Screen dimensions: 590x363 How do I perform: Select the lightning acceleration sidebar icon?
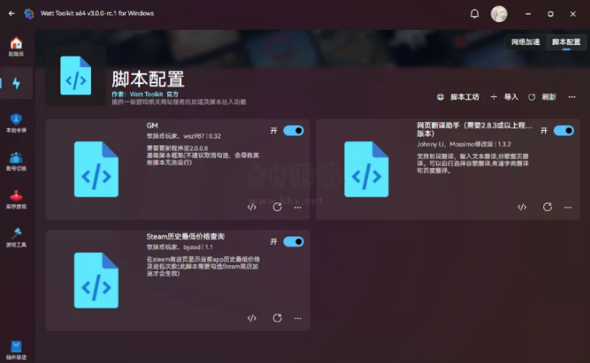16,83
